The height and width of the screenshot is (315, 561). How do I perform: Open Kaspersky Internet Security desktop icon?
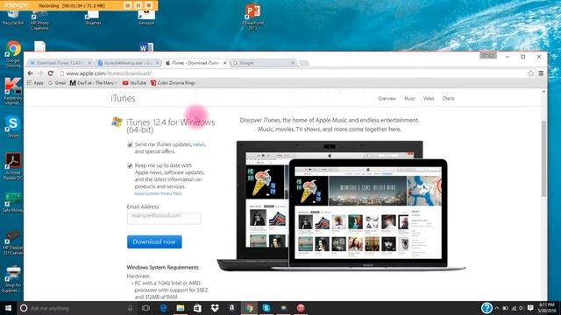[x=13, y=92]
